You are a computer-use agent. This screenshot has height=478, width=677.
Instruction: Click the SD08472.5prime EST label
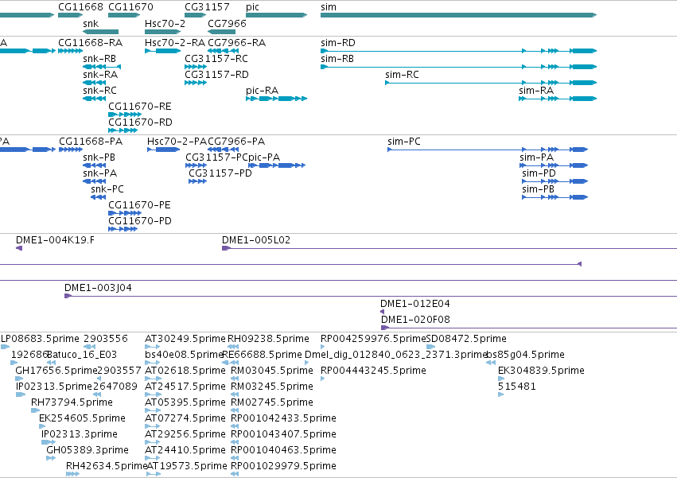pyautogui.click(x=466, y=339)
